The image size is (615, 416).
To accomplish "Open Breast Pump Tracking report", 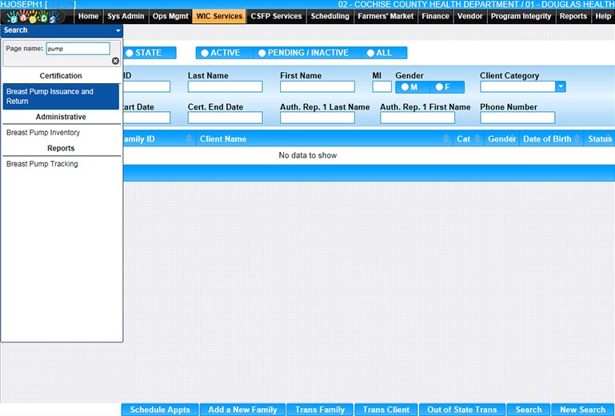I will [x=42, y=164].
